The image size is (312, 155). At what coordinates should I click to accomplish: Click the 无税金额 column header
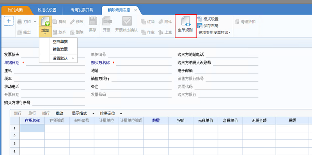click(x=259, y=120)
